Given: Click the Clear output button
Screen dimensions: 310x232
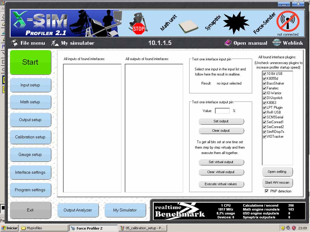Looking at the screenshot, I should [221, 130].
